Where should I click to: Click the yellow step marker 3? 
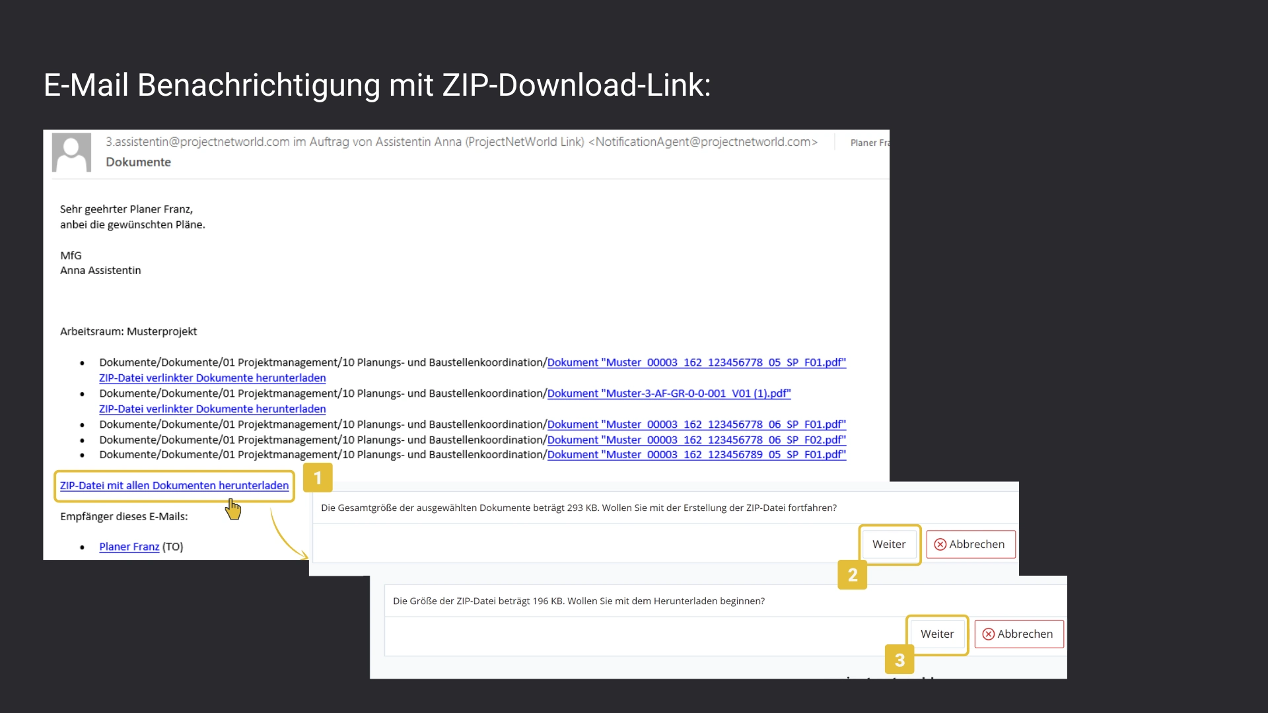click(899, 660)
